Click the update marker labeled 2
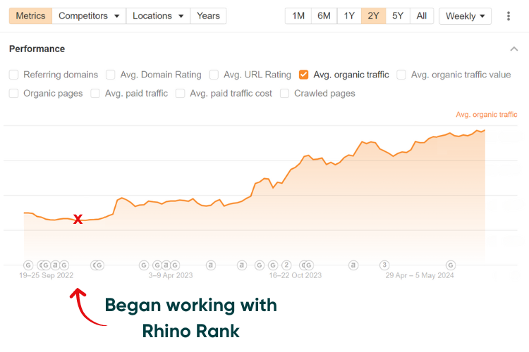 coord(286,265)
